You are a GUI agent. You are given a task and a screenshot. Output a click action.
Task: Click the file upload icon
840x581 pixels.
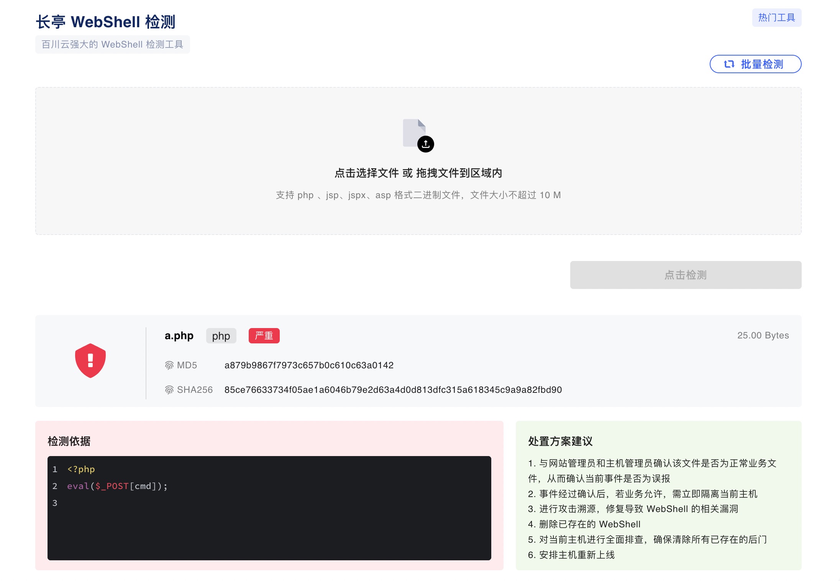[x=418, y=135]
